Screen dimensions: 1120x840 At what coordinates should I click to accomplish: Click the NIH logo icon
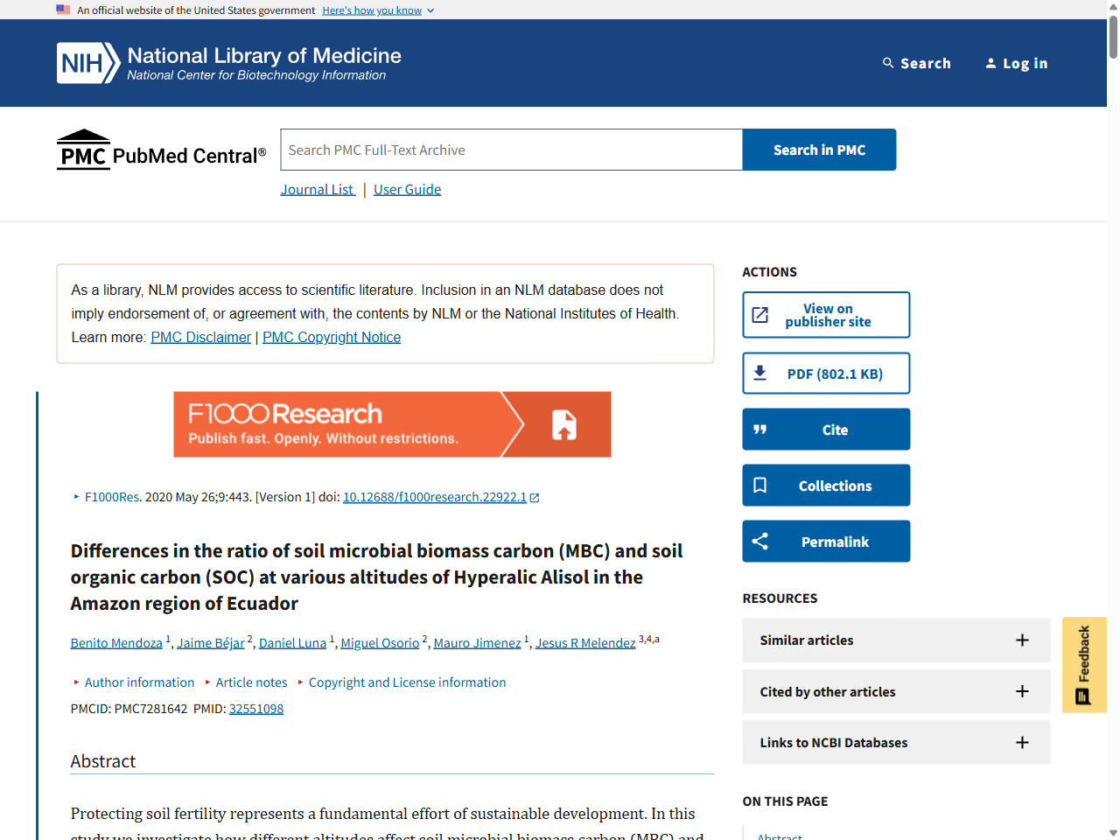[87, 63]
